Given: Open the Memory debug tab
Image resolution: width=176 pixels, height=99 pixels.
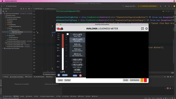Looking at the screenshot, I should (50, 77).
